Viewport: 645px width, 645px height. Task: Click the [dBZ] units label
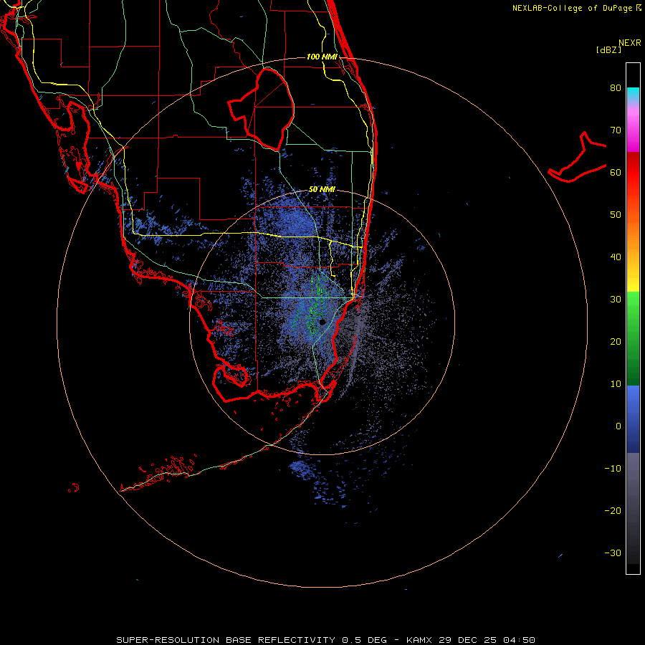(x=608, y=49)
